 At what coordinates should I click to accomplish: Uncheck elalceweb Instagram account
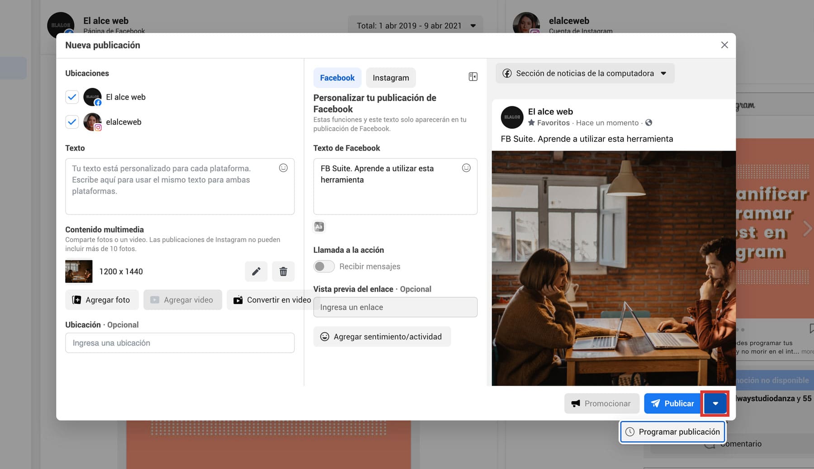click(72, 122)
